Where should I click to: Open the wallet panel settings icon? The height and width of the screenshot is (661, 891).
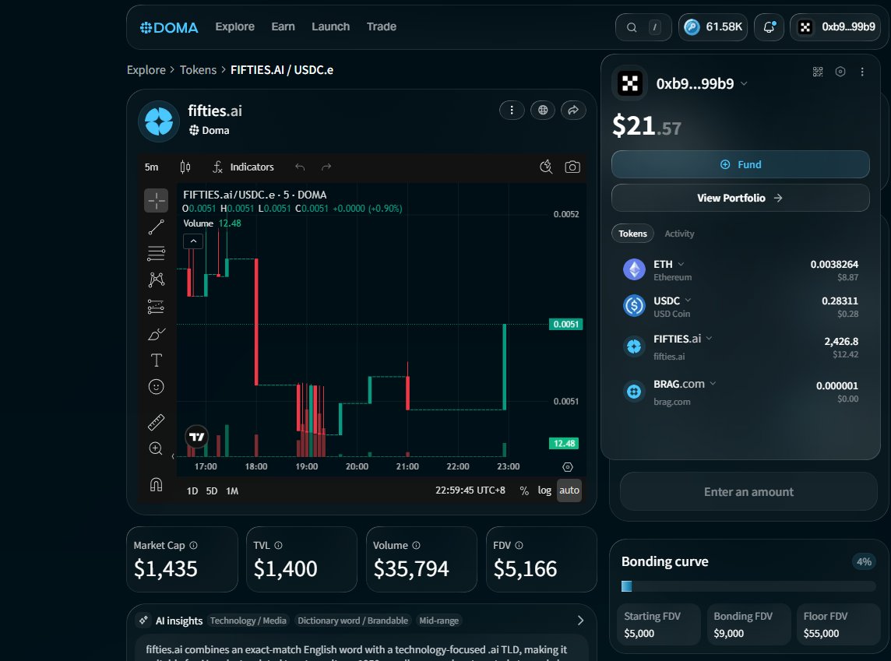click(x=840, y=72)
